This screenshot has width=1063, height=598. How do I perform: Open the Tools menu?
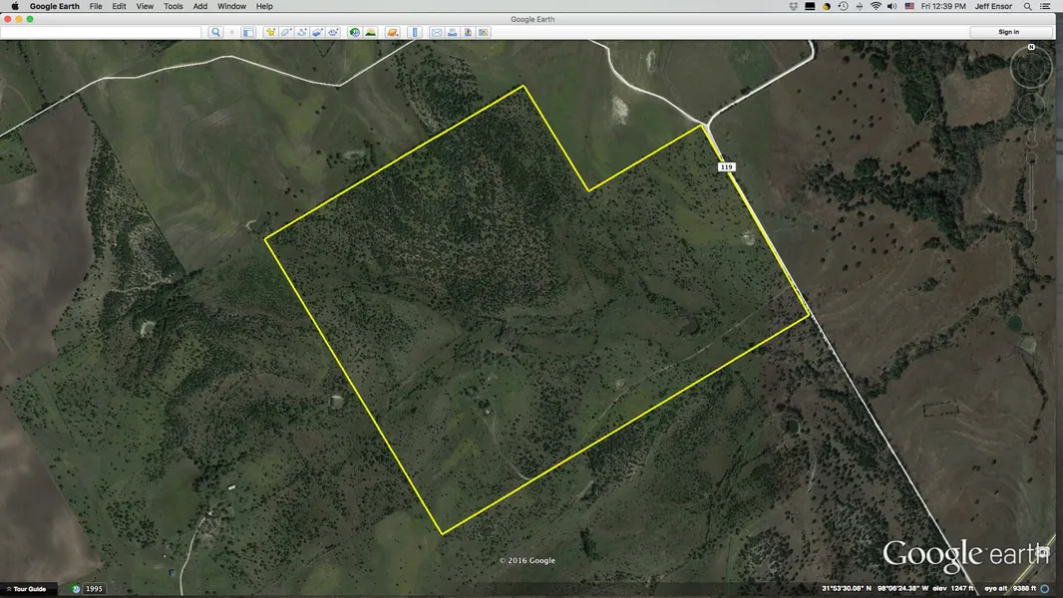pyautogui.click(x=173, y=6)
